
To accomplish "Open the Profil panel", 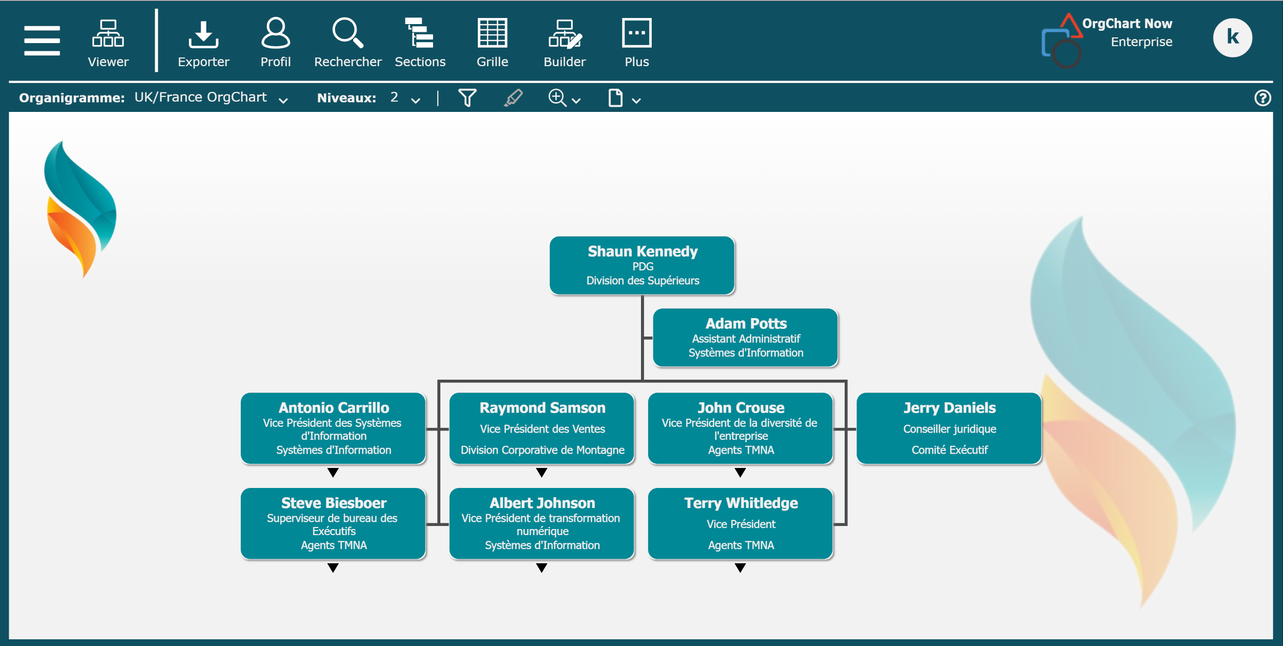I will click(276, 43).
